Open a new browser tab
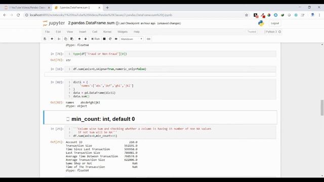The width and height of the screenshot is (324, 182). (x=107, y=8)
